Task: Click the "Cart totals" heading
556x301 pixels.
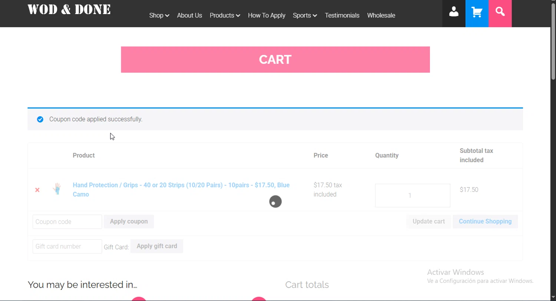Action: 307,285
